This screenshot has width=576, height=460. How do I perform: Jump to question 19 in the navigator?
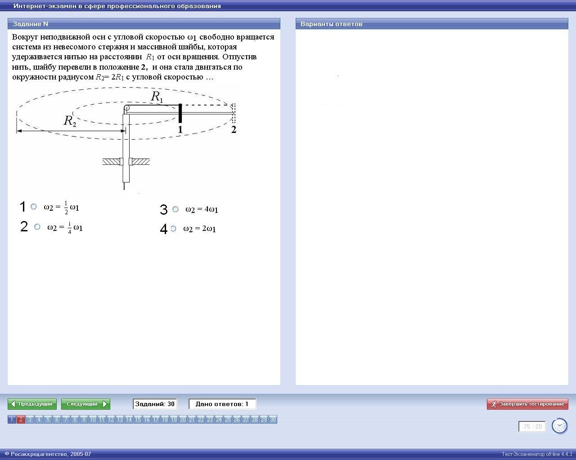(x=174, y=420)
